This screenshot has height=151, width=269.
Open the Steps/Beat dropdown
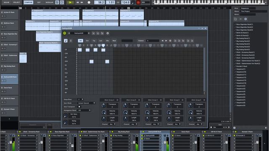[81, 99]
